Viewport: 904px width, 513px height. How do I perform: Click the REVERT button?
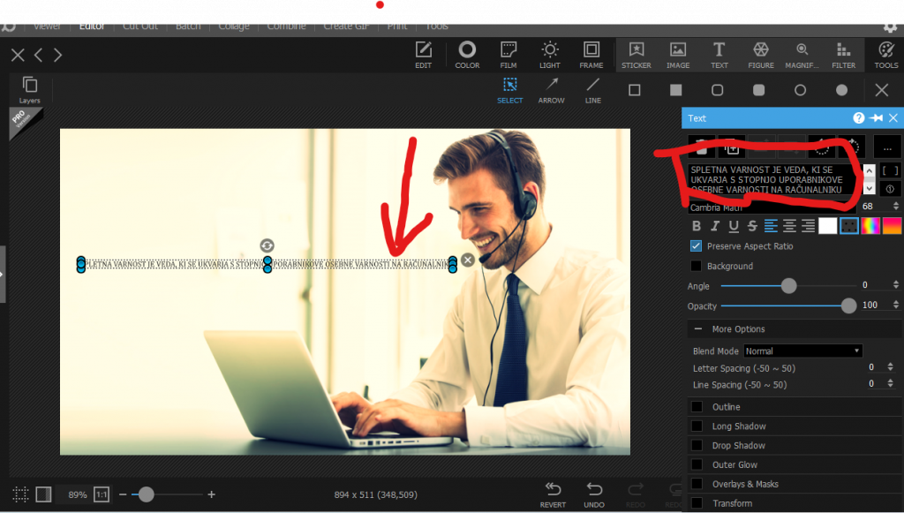(x=553, y=495)
